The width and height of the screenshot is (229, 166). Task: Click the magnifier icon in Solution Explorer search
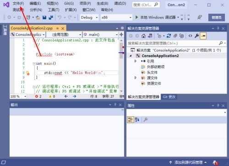(221, 43)
